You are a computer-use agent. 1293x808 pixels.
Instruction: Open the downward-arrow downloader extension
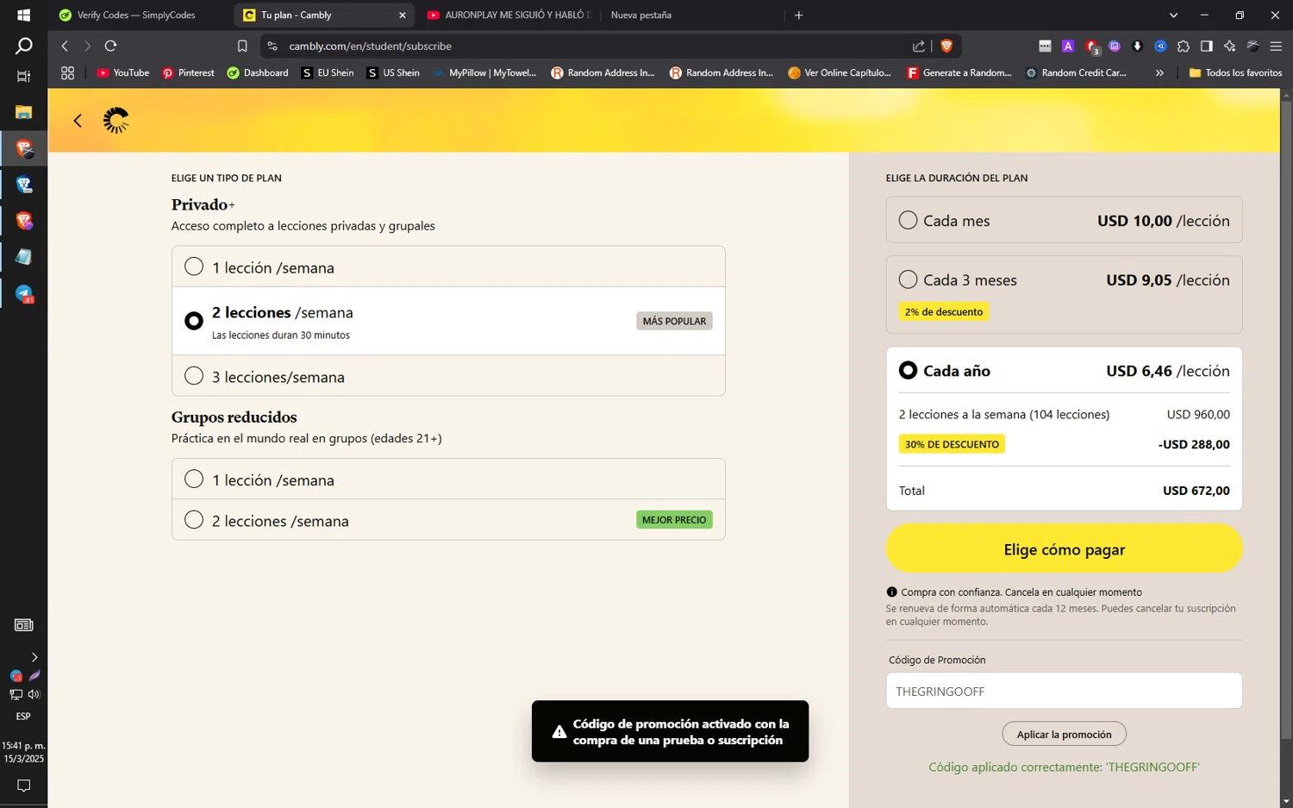(1137, 46)
